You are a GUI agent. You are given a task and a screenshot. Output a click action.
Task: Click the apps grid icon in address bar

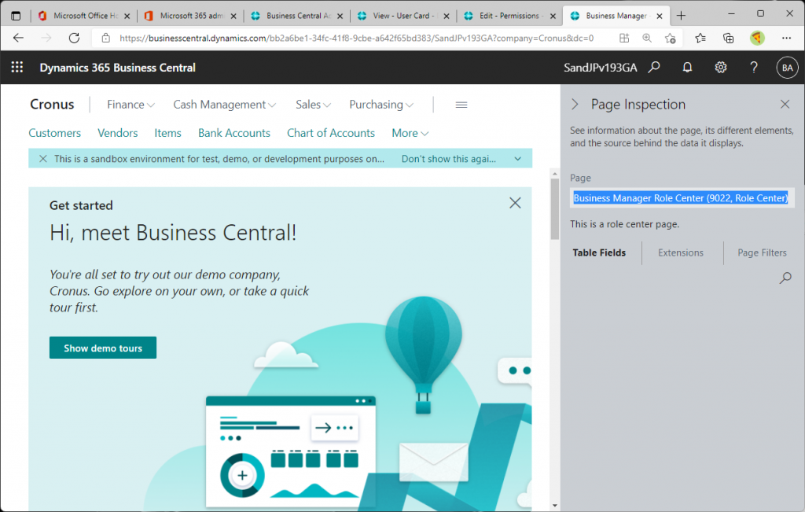pyautogui.click(x=623, y=38)
